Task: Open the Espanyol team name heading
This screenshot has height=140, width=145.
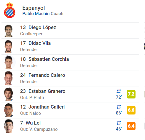Action: [34, 8]
